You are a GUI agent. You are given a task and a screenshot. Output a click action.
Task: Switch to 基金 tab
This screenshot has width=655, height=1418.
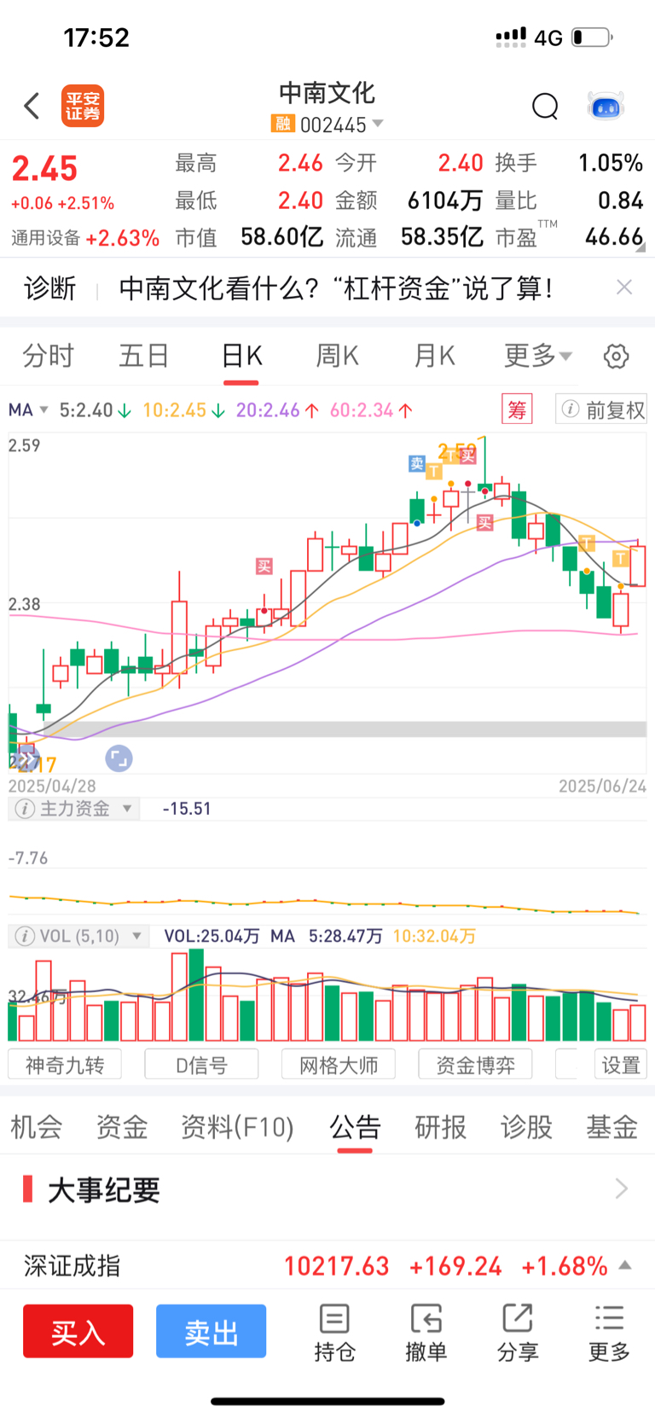(x=612, y=1127)
